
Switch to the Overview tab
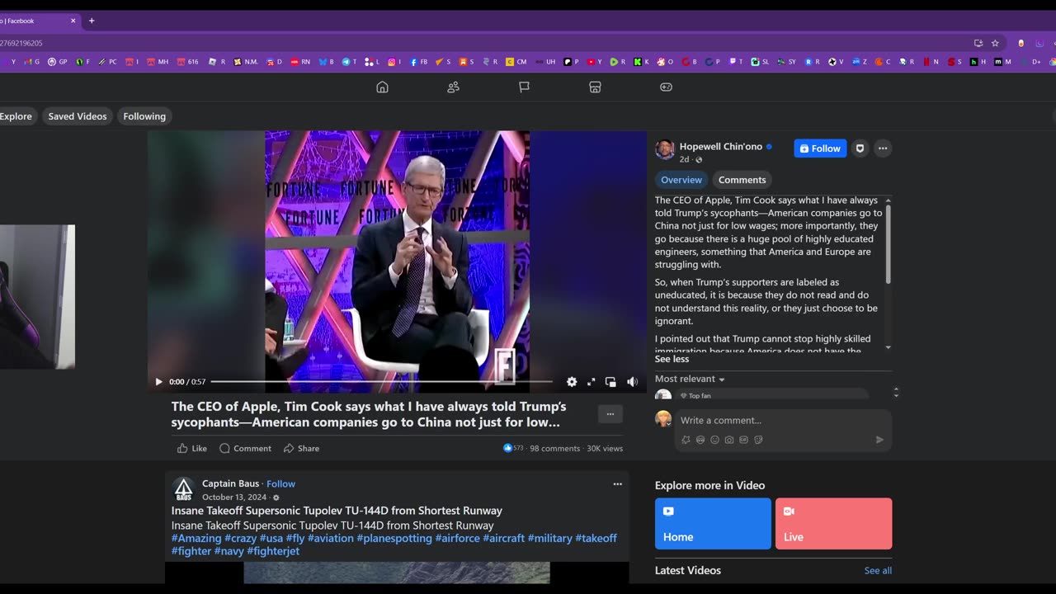681,180
